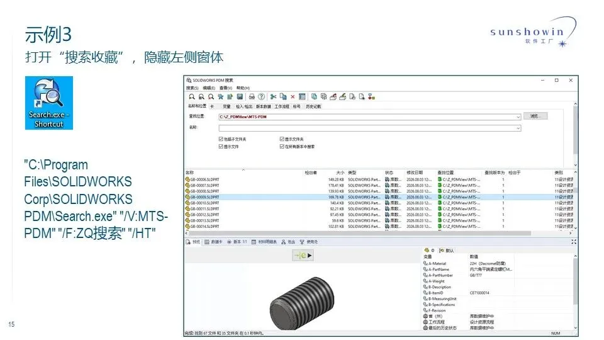Click the scissors cut icon
The width and height of the screenshot is (604, 340).
tap(273, 97)
